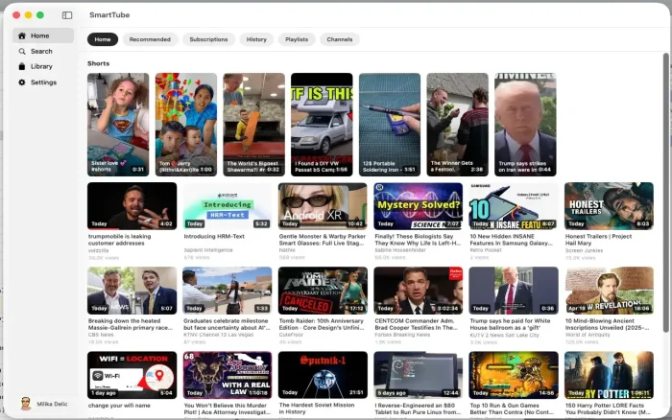Click the Shorts section heading
The width and height of the screenshot is (672, 420).
coord(99,63)
